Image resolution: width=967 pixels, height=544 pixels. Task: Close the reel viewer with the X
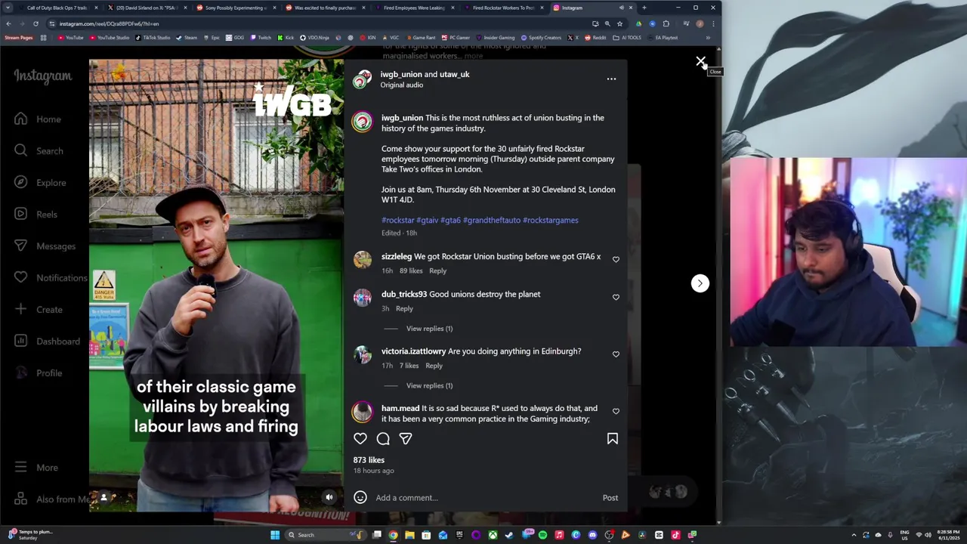700,61
